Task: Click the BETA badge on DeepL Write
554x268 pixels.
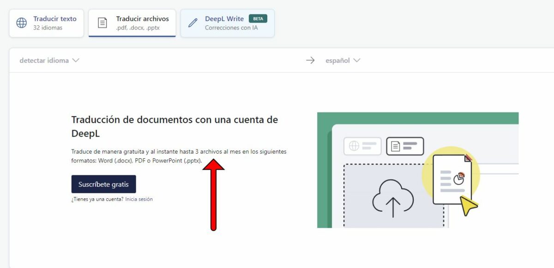Action: tap(258, 19)
